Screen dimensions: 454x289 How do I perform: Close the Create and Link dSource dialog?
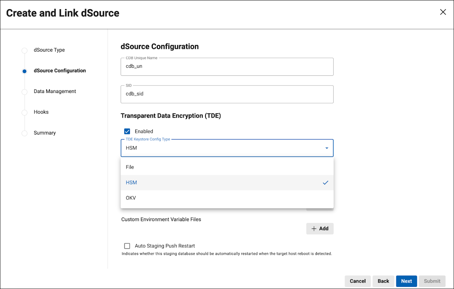pos(443,12)
